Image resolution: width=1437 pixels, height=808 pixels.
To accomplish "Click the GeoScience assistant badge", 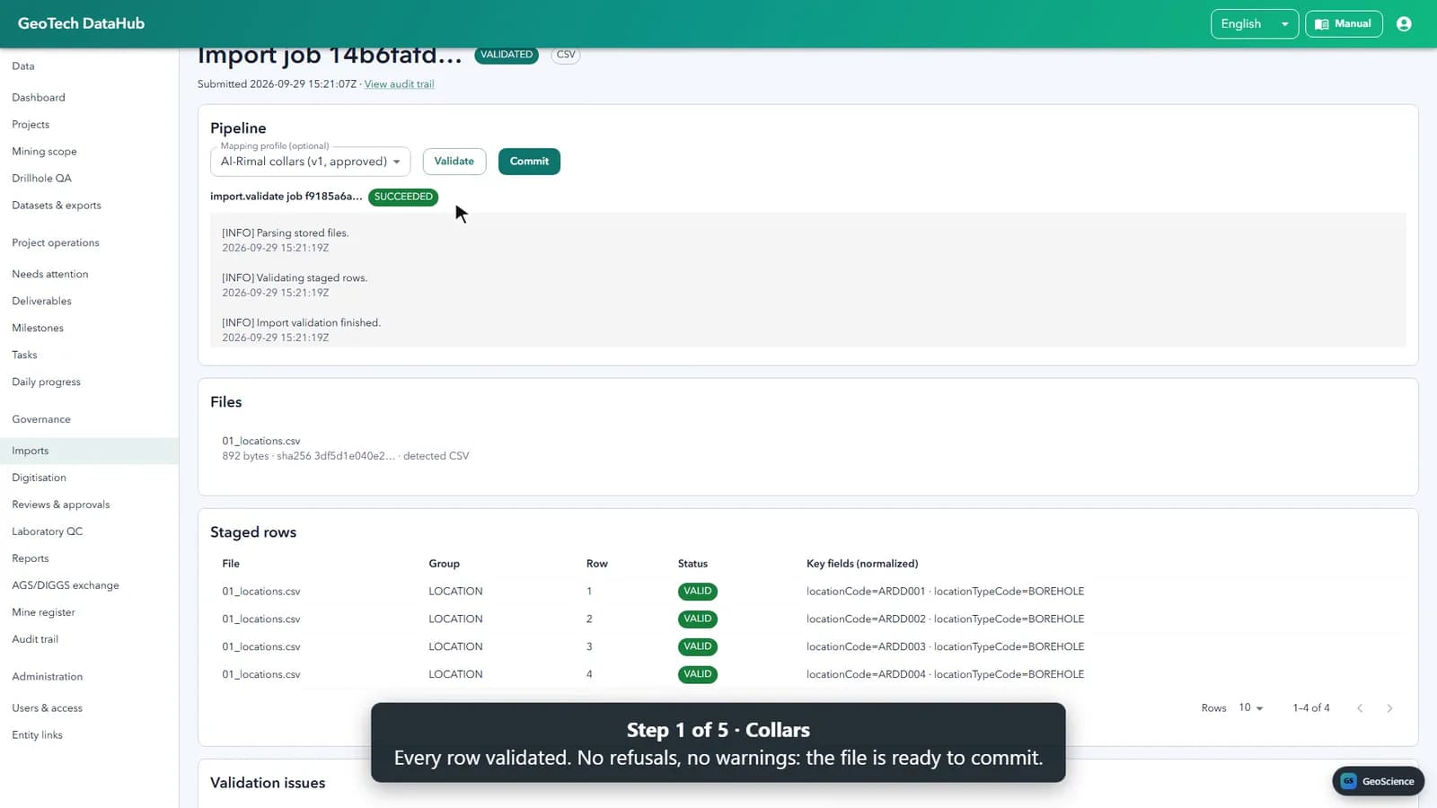I will coord(1378,781).
